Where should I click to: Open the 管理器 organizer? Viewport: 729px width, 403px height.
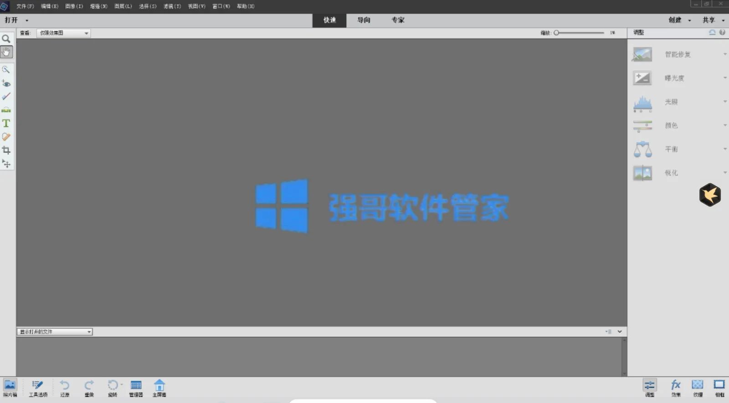[x=136, y=388]
